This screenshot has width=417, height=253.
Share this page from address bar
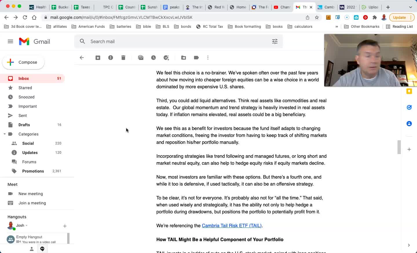pos(308,17)
